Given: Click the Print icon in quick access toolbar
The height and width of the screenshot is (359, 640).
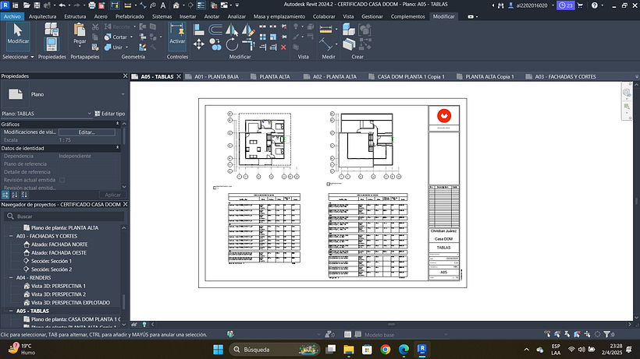Looking at the screenshot, I should click(x=92, y=5).
